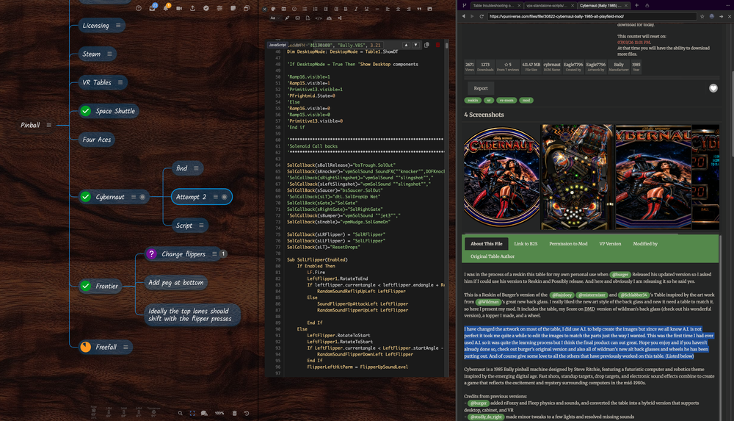Screen dimensions: 734x421
Task: Click the numbered list icon in note editor
Action: pyautogui.click(x=315, y=9)
